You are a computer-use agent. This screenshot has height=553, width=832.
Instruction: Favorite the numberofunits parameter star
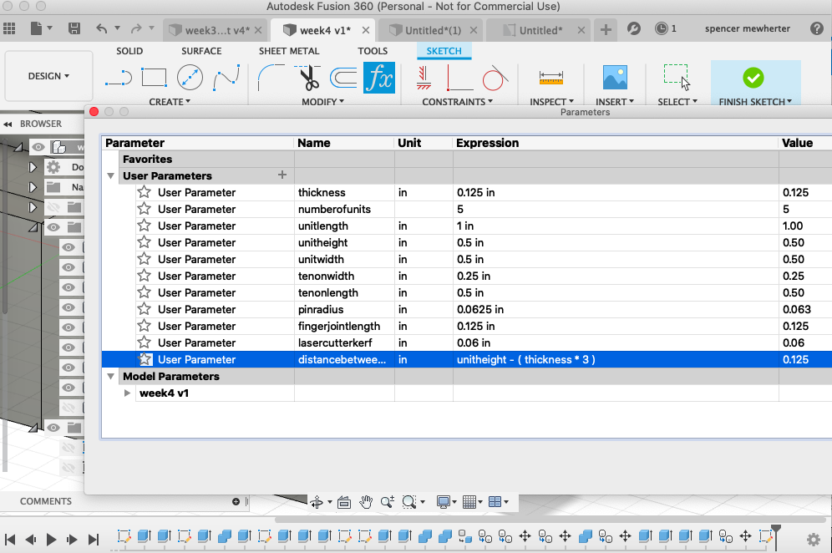(x=145, y=209)
